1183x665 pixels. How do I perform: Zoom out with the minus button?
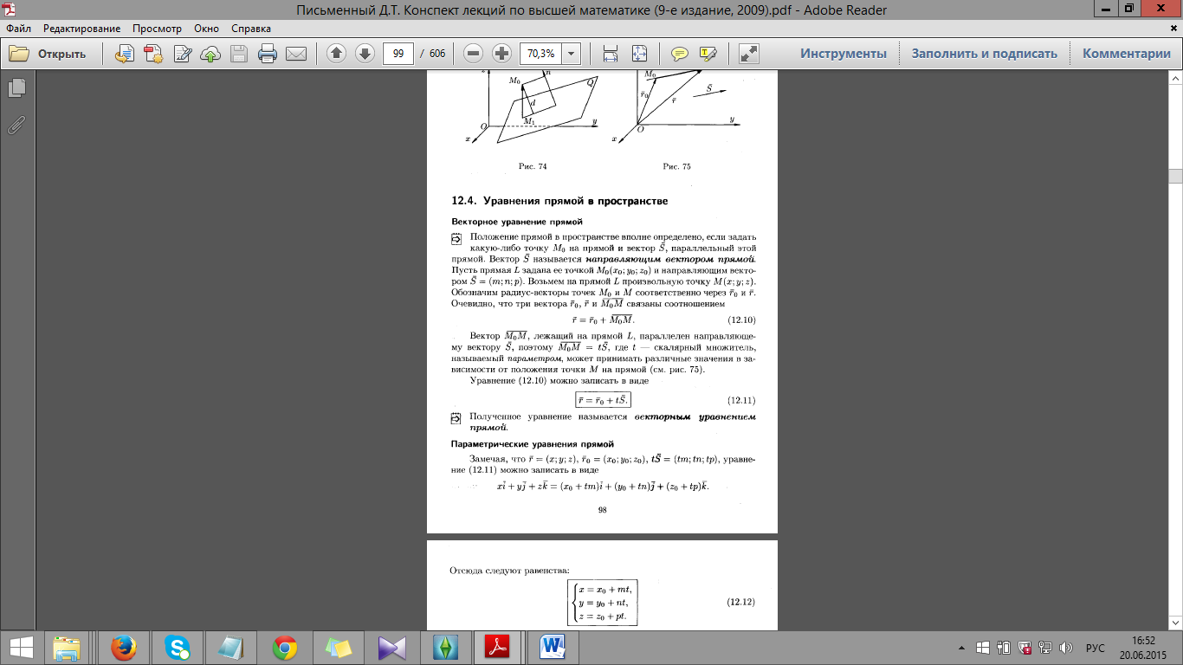pyautogui.click(x=473, y=54)
